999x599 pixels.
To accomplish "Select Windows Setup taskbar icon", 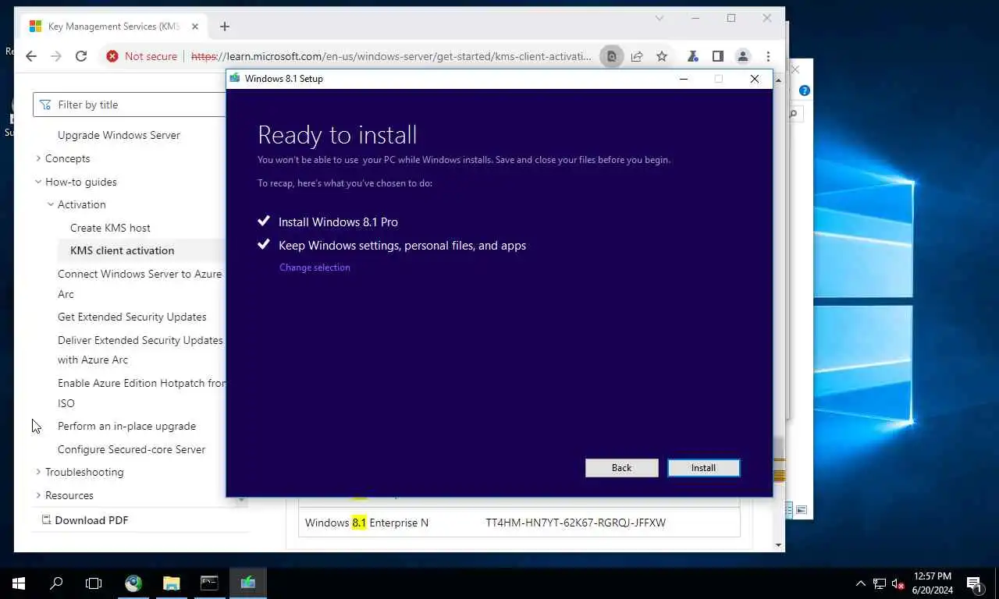I will [x=247, y=583].
